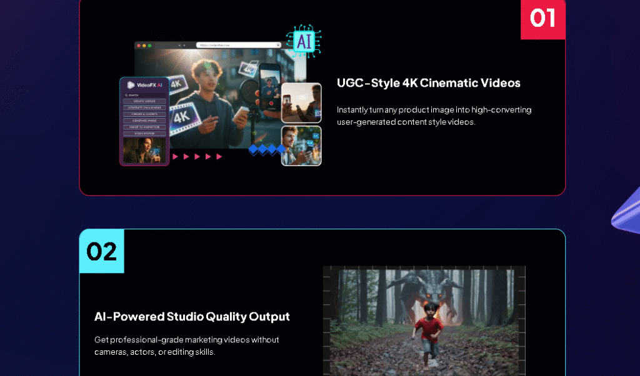Click the largest 4K film strip badge
This screenshot has height=376, width=640.
tap(182, 116)
